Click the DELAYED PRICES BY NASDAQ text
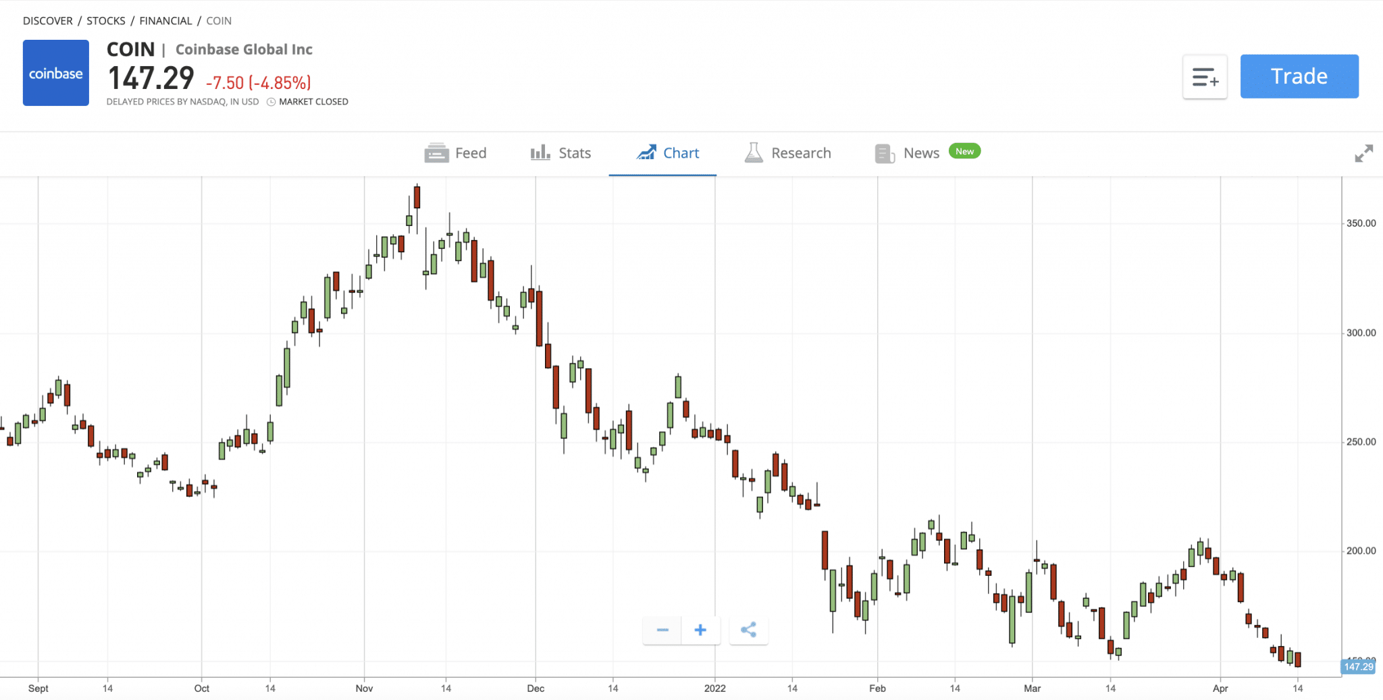The width and height of the screenshot is (1383, 700). pos(183,102)
